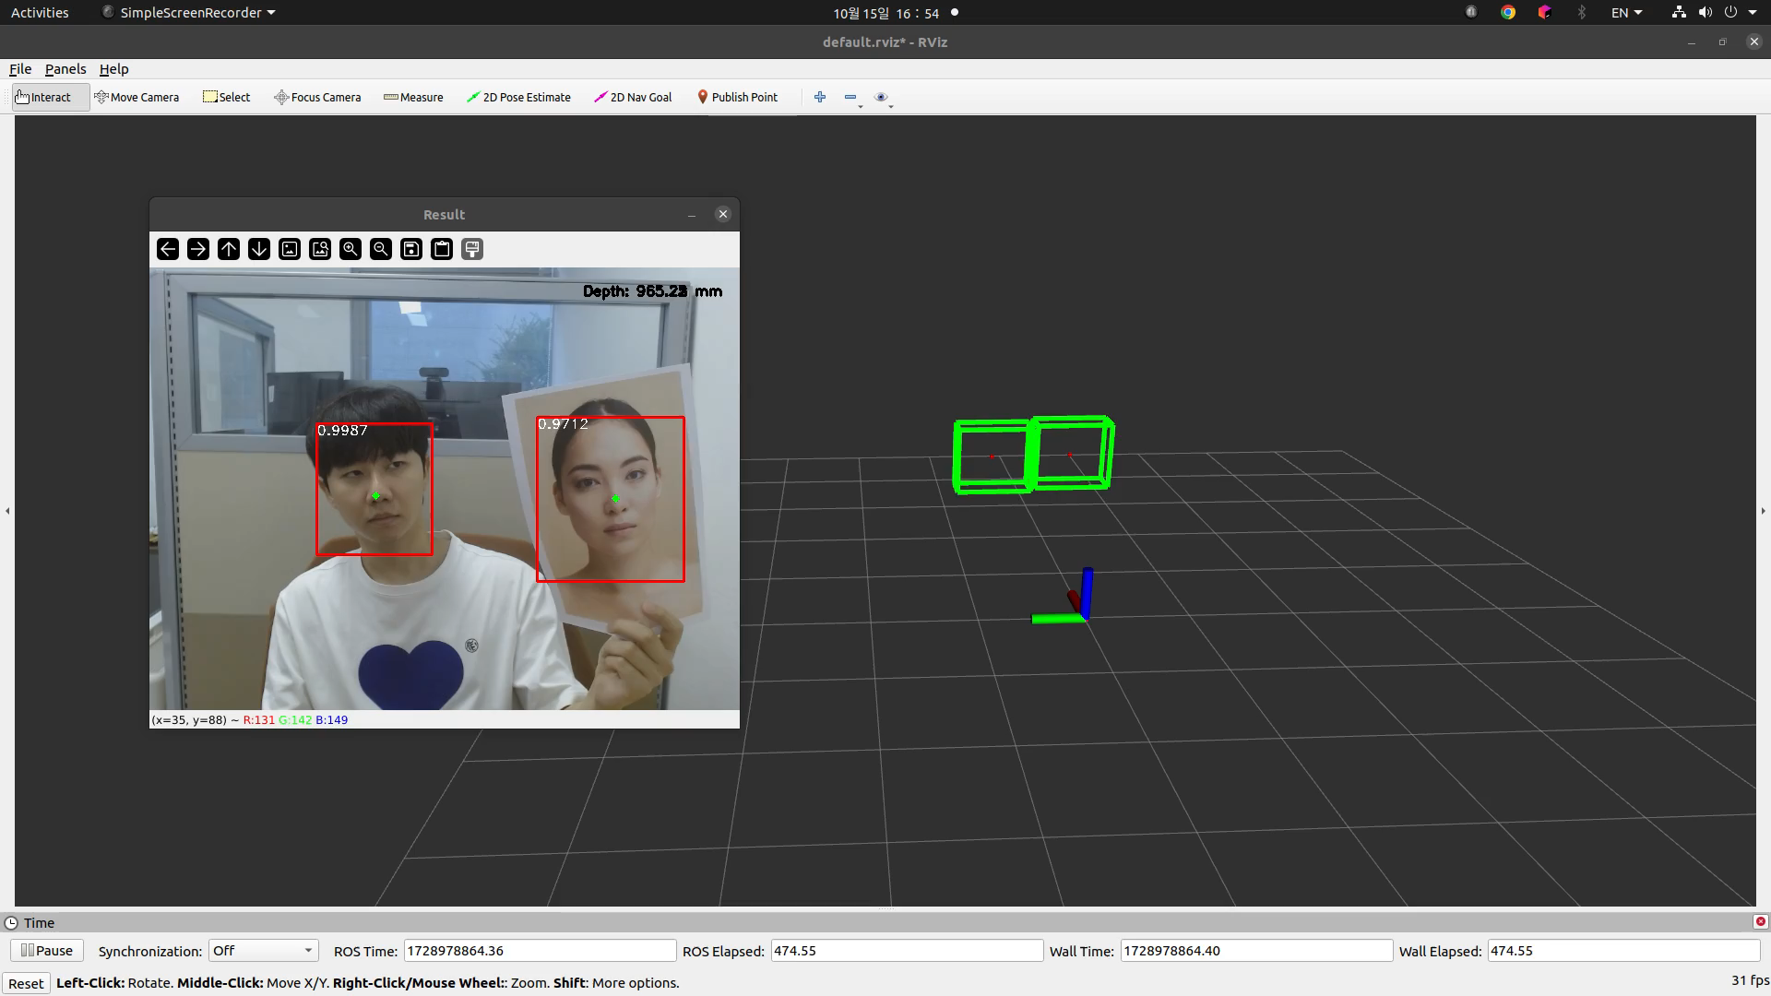Click the Wall Elapsed field
This screenshot has height=996, width=1771.
coord(1624,951)
